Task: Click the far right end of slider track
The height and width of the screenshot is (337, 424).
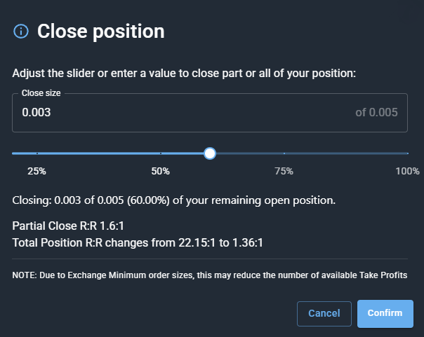Action: tap(408, 153)
